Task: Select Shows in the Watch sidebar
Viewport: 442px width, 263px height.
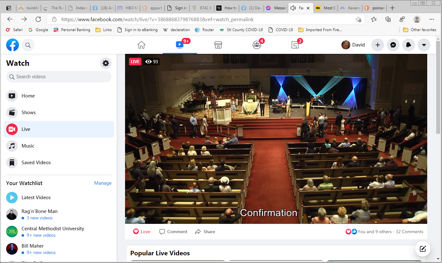Action: coord(28,113)
